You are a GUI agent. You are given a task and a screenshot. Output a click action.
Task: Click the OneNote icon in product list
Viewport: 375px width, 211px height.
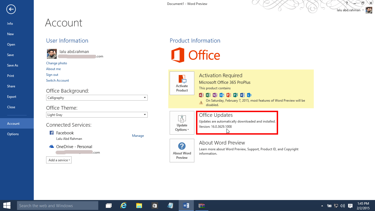coord(215,95)
